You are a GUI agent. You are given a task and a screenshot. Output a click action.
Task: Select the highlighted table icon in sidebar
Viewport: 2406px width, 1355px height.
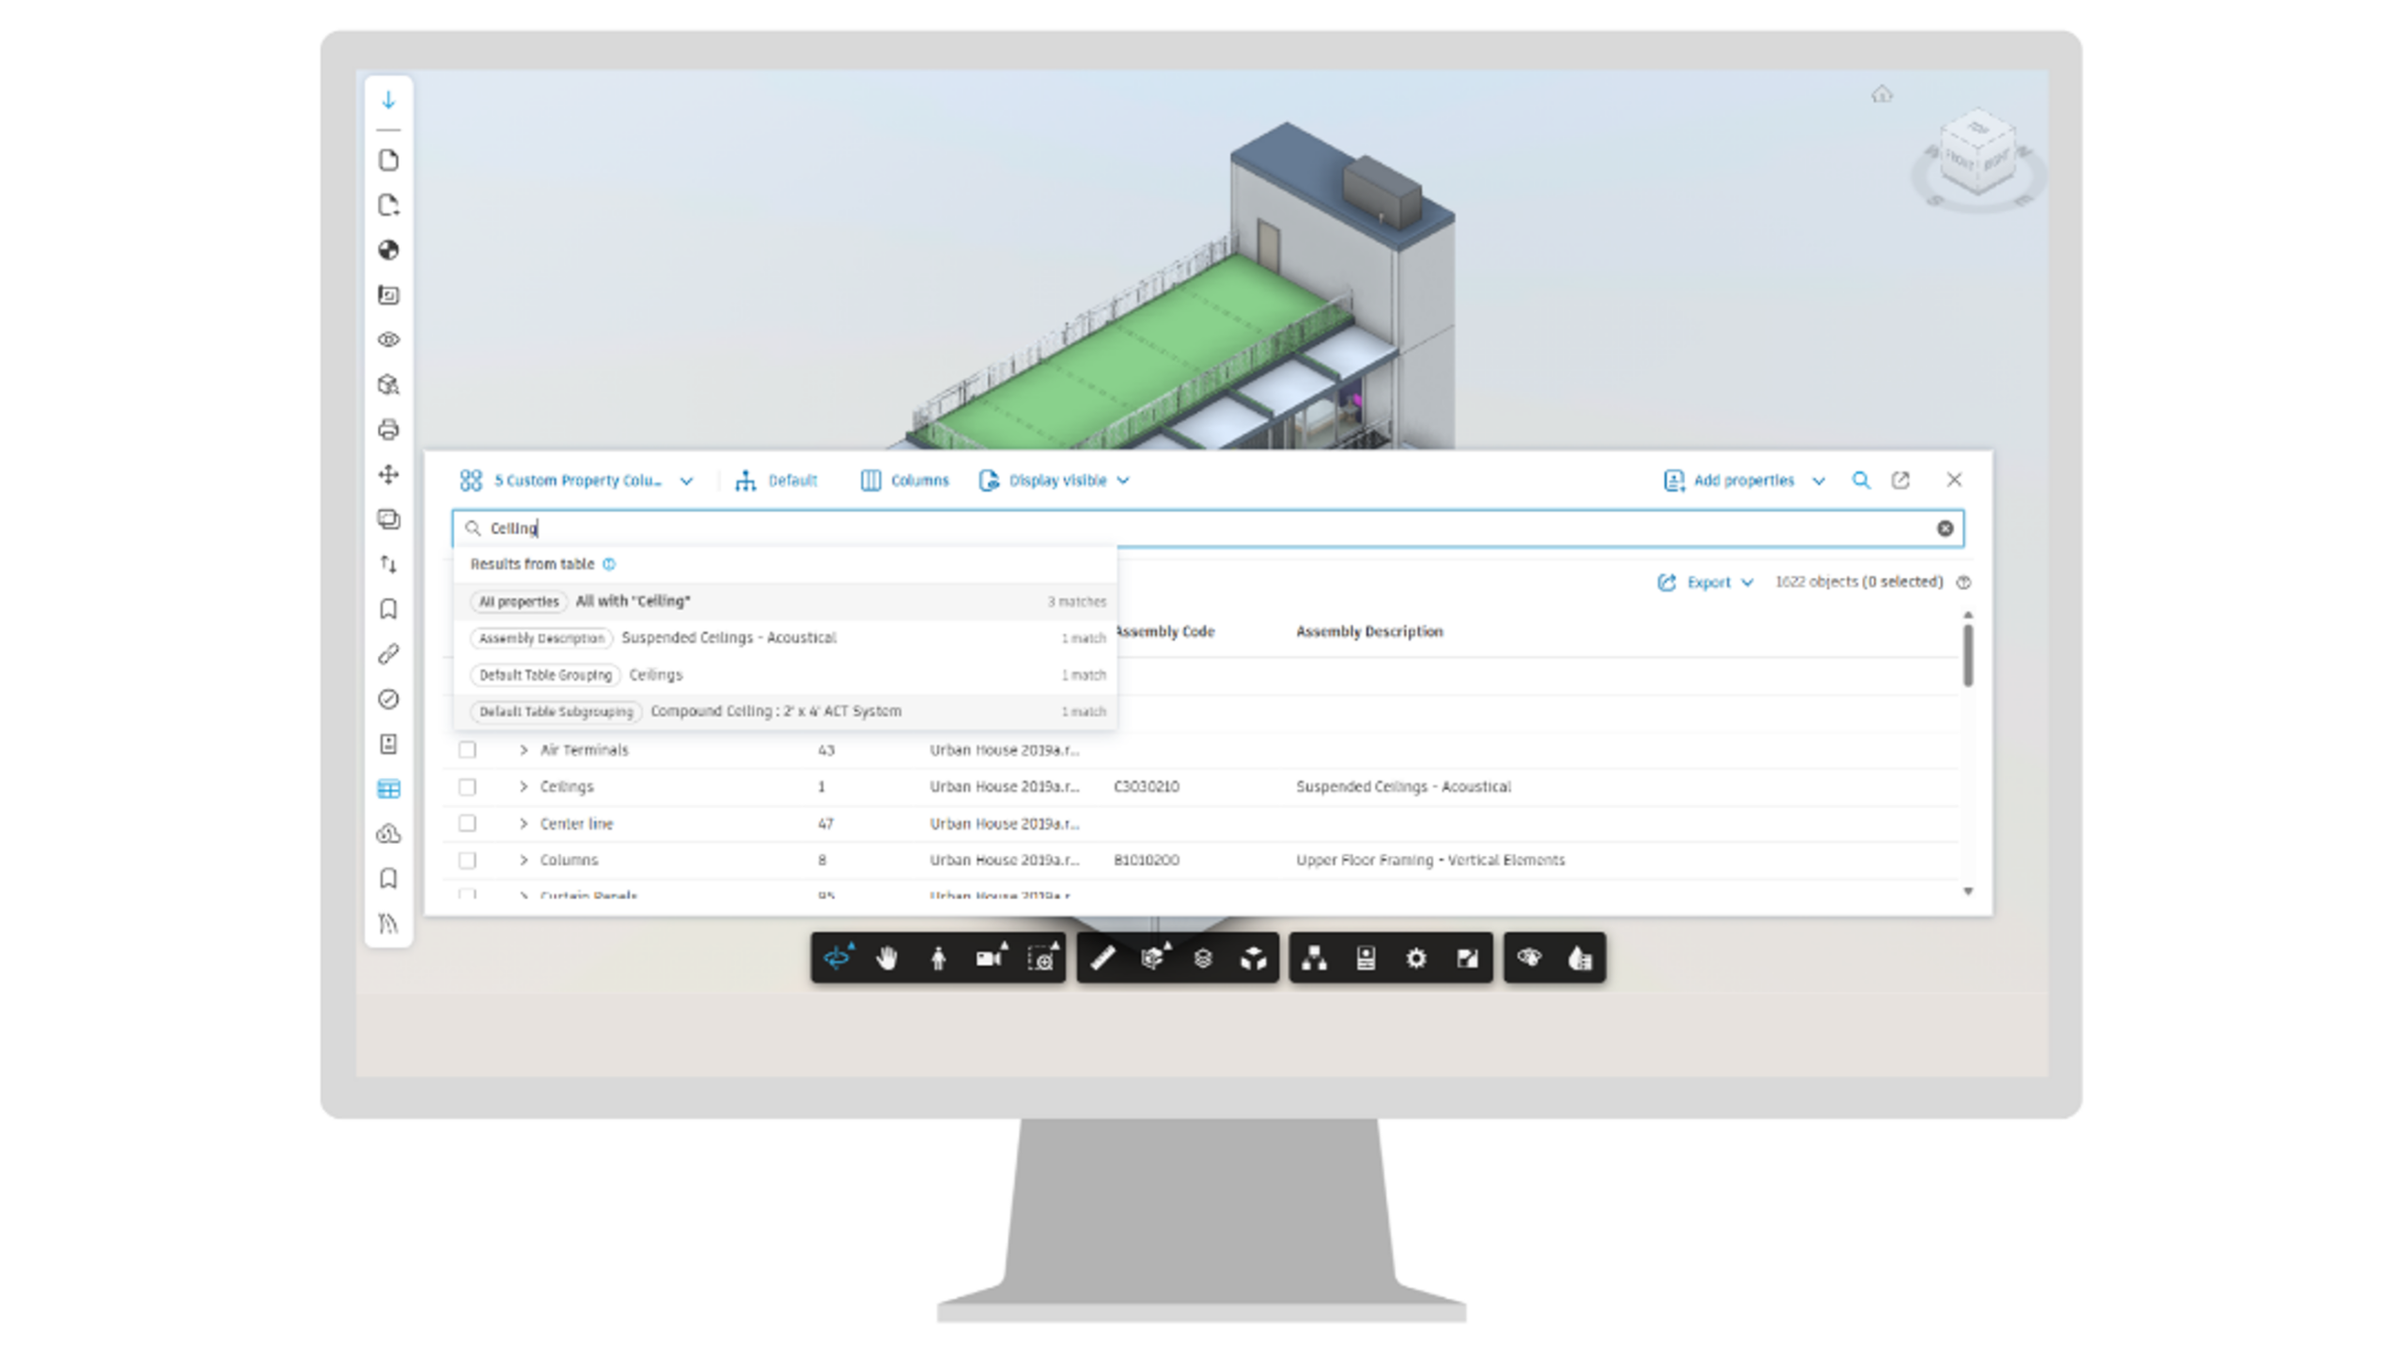(388, 788)
